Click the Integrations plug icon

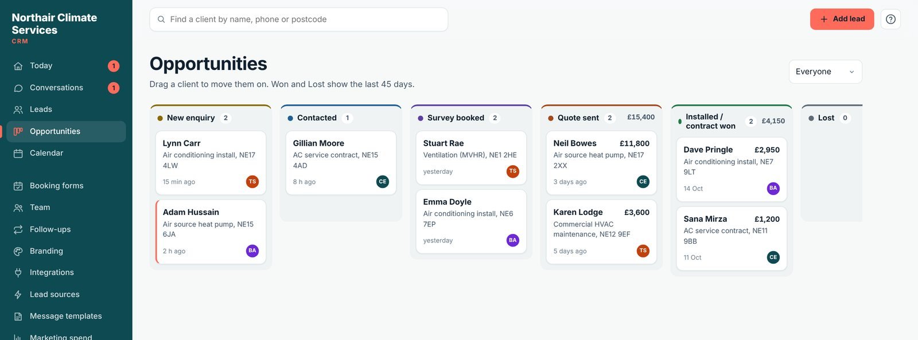pyautogui.click(x=18, y=272)
